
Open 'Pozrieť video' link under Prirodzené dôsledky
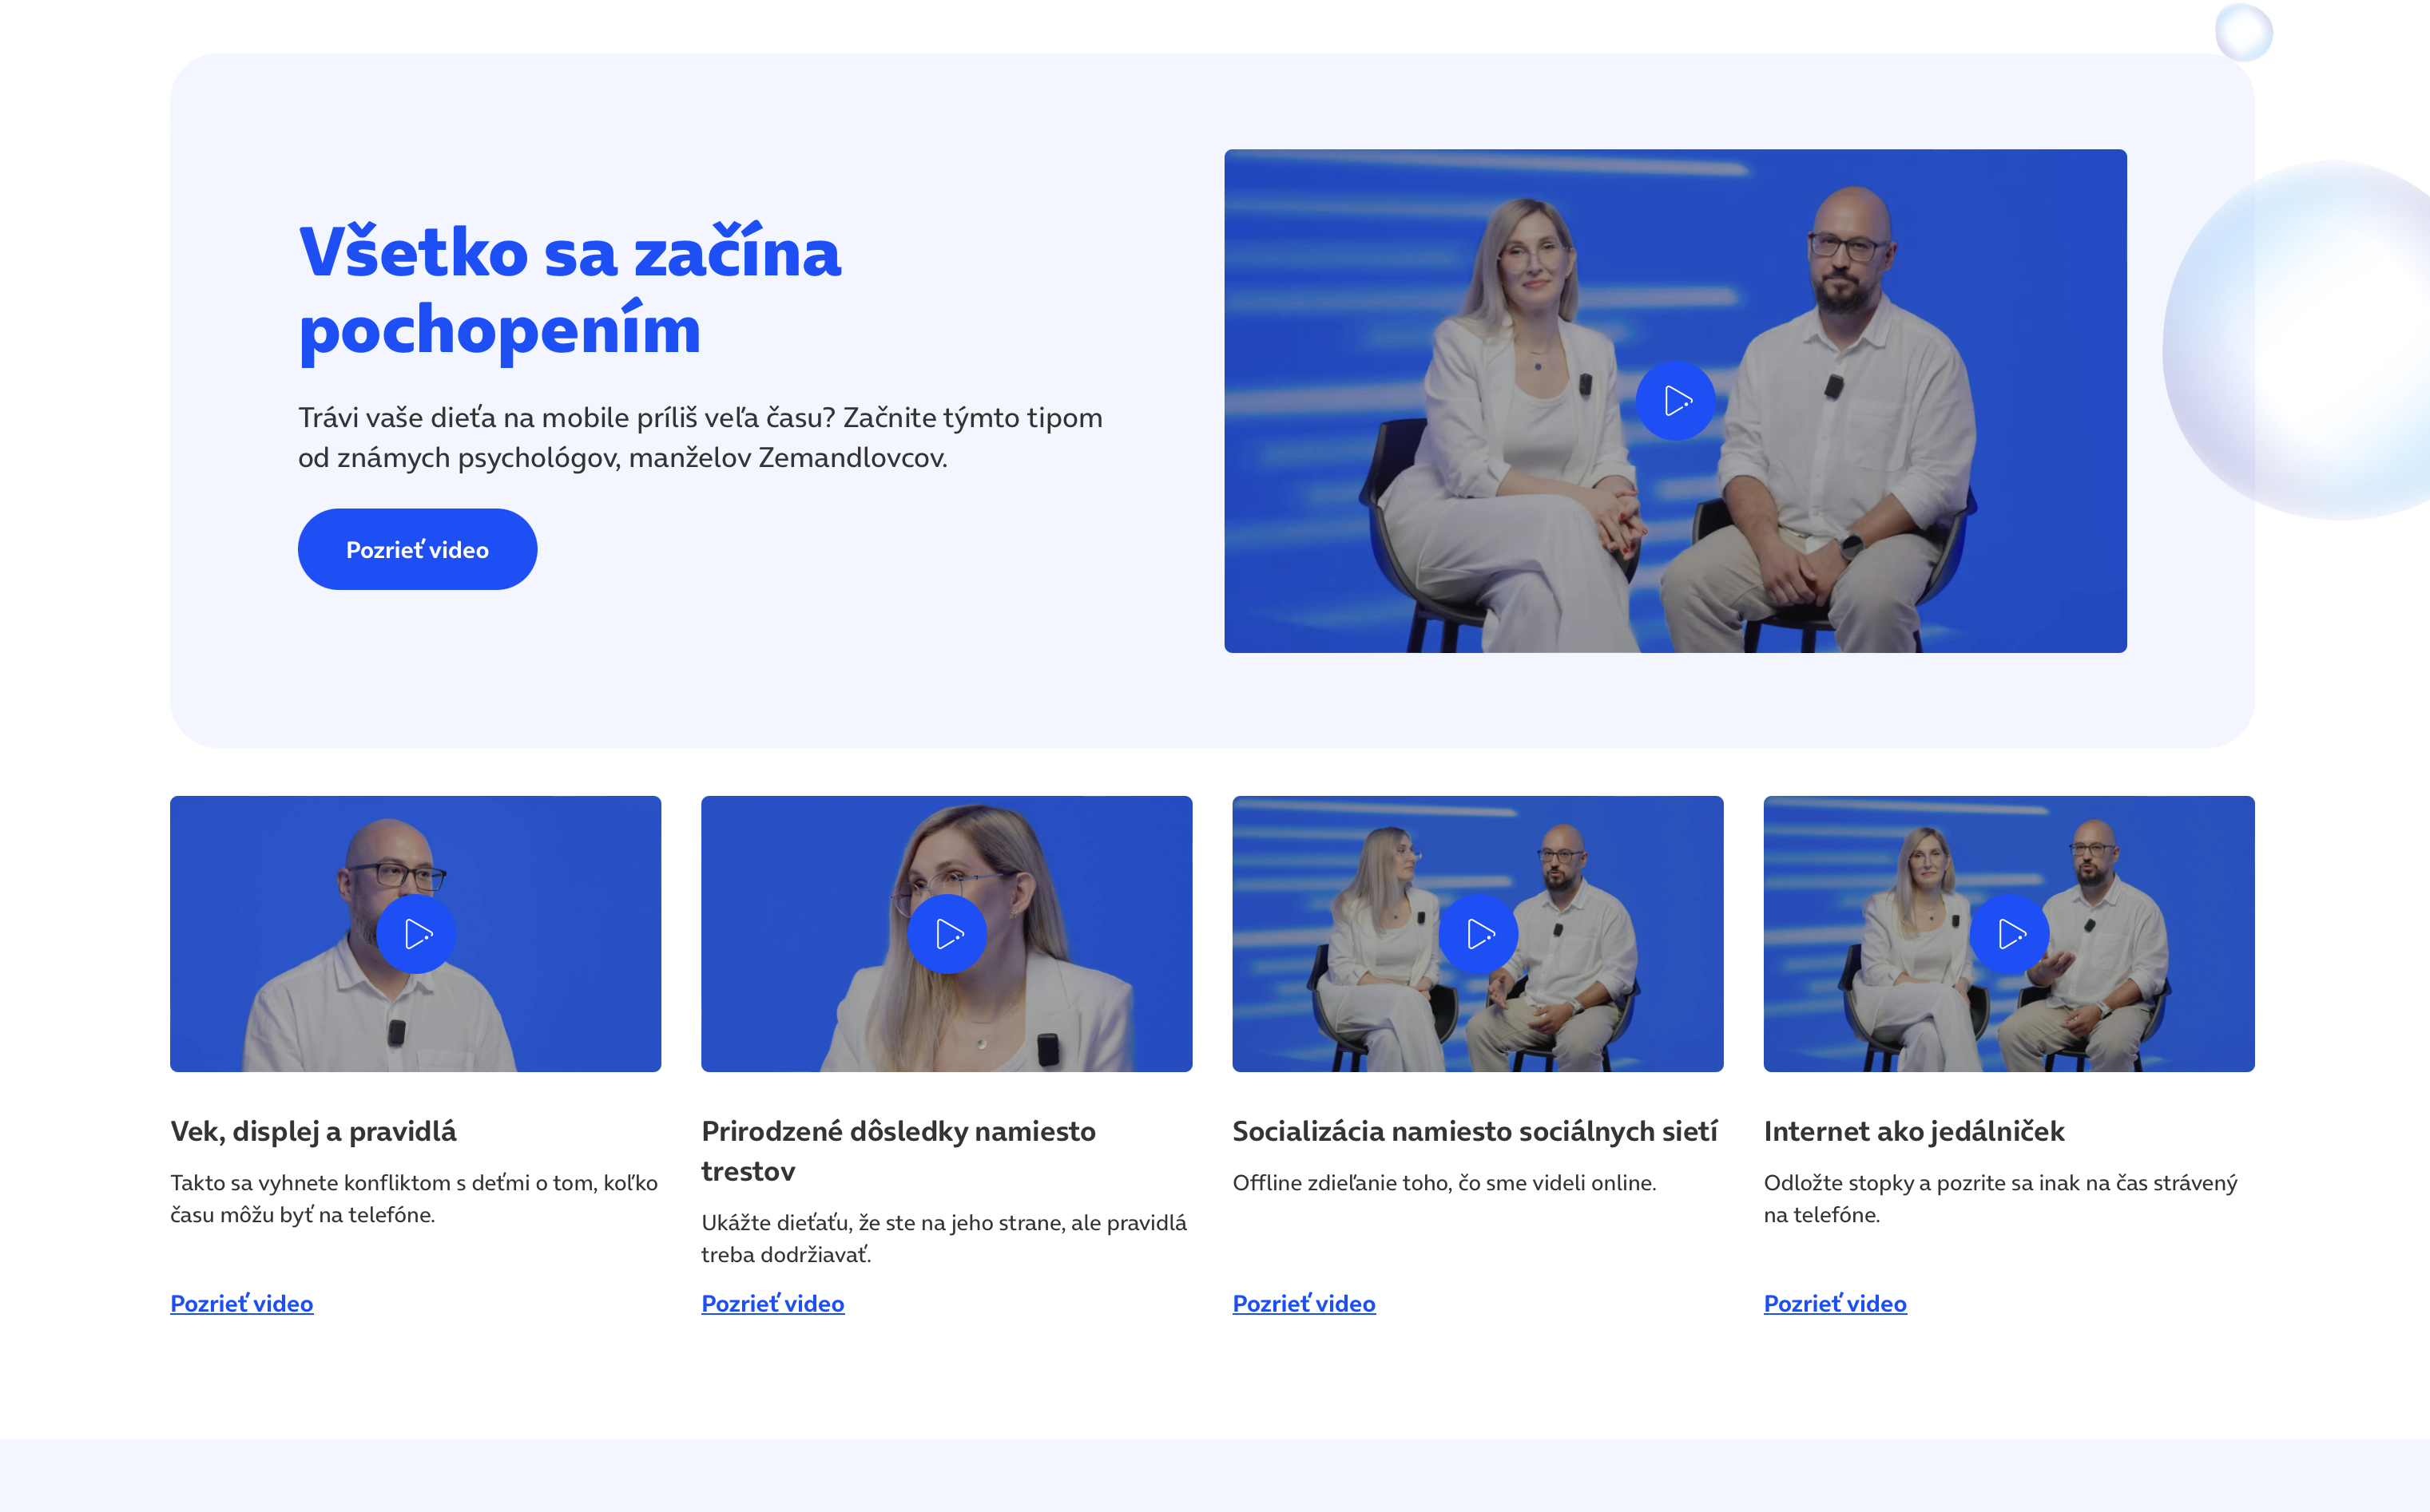click(x=772, y=1303)
